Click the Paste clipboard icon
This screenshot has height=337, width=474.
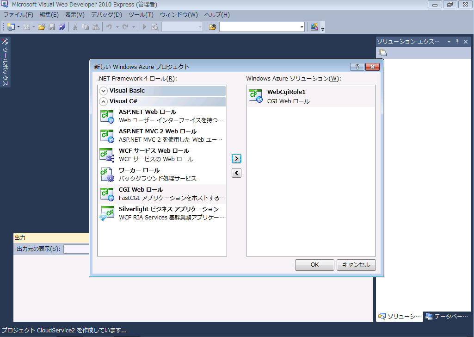coord(96,27)
